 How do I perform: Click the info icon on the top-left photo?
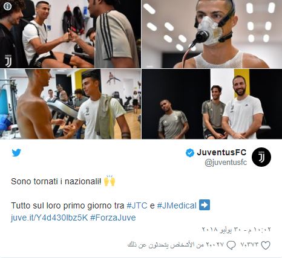(x=7, y=7)
